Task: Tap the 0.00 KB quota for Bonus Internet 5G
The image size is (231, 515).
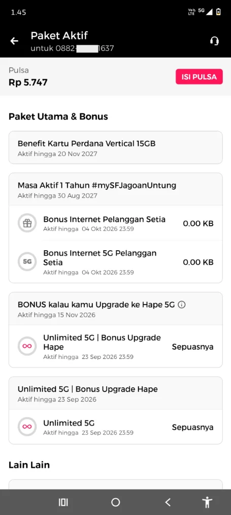Action: click(x=198, y=262)
